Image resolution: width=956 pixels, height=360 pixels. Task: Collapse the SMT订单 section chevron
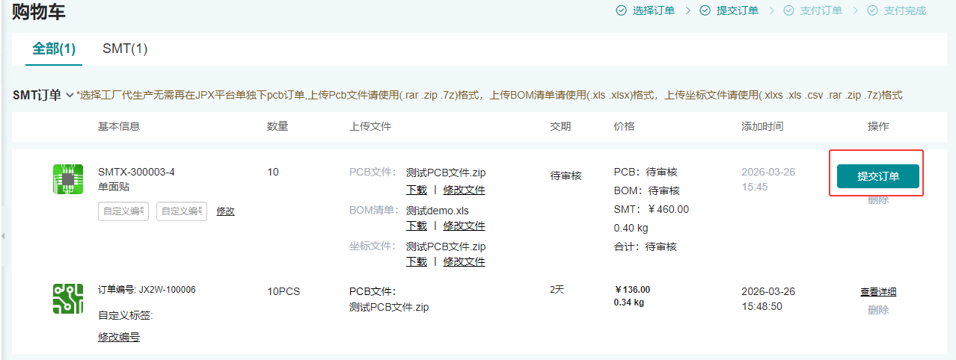point(70,96)
